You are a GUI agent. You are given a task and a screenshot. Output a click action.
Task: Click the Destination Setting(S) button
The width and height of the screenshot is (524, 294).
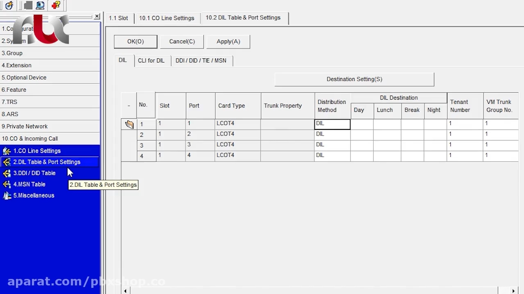pyautogui.click(x=354, y=79)
